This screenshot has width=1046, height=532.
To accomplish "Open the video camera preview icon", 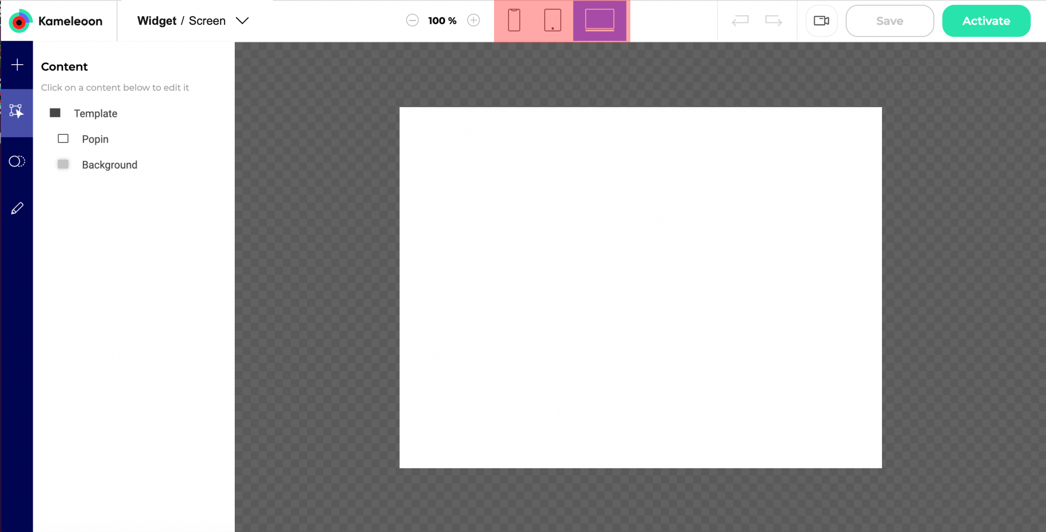I will pos(822,21).
